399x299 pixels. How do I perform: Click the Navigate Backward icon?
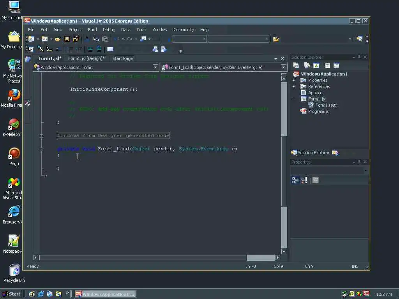(143, 39)
